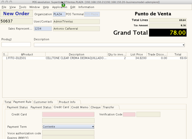
Task: Open the Window menu
Action: point(35,7)
